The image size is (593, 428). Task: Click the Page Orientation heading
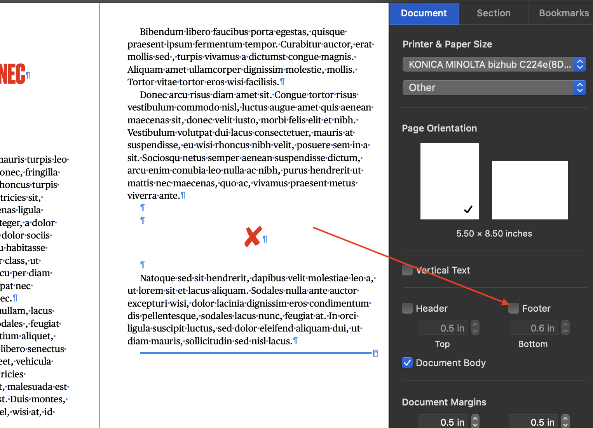(x=439, y=128)
